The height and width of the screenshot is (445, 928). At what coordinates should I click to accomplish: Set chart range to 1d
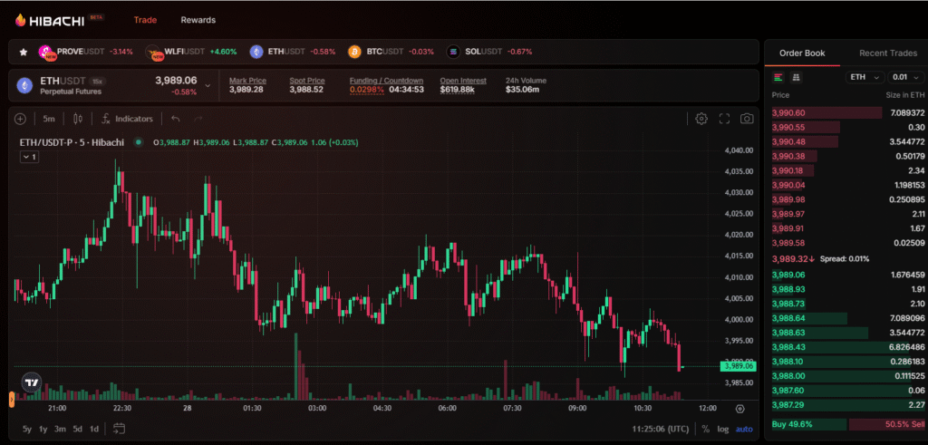click(94, 429)
